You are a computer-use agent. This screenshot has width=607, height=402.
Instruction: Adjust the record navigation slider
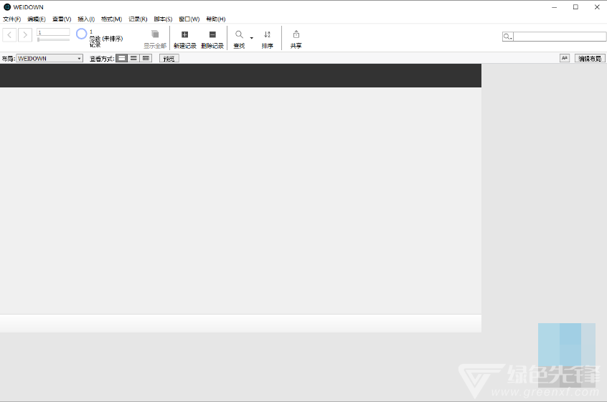(53, 39)
